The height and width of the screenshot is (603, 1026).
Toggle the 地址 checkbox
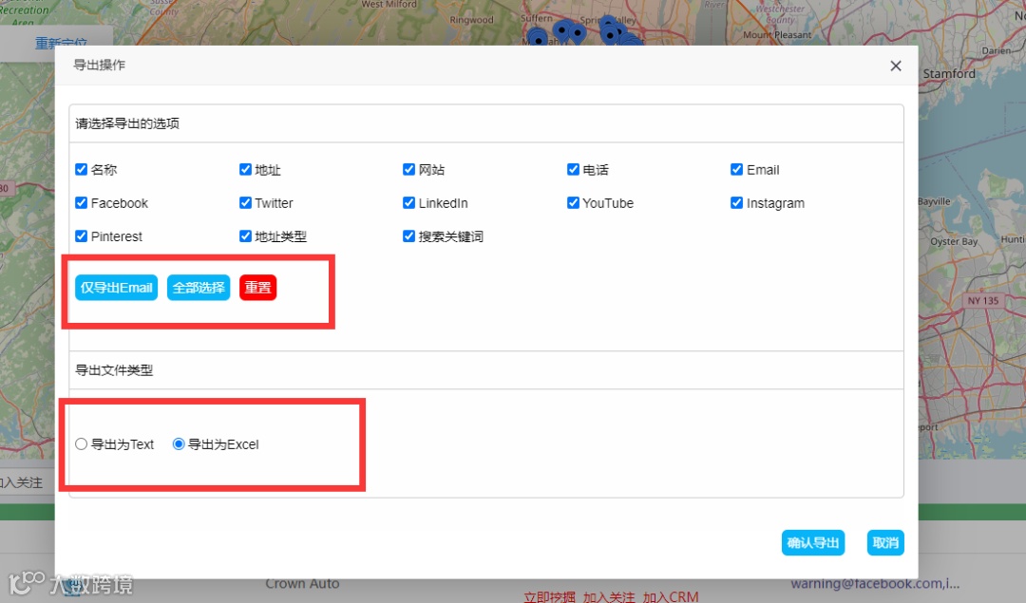pyautogui.click(x=245, y=169)
